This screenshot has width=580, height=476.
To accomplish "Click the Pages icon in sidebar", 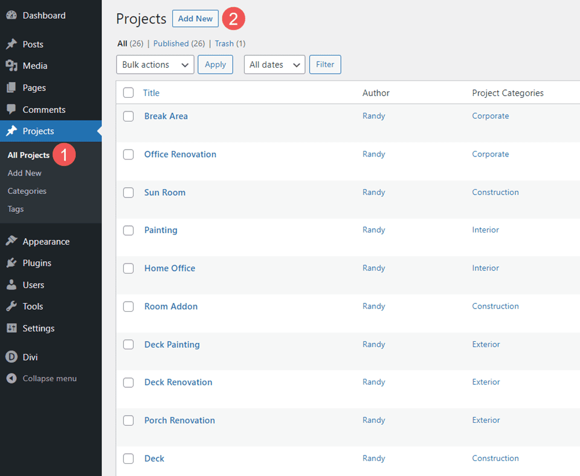I will 12,88.
